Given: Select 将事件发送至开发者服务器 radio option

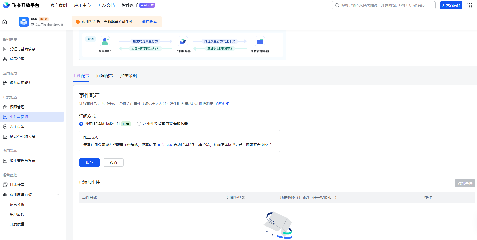Looking at the screenshot, I should point(139,124).
